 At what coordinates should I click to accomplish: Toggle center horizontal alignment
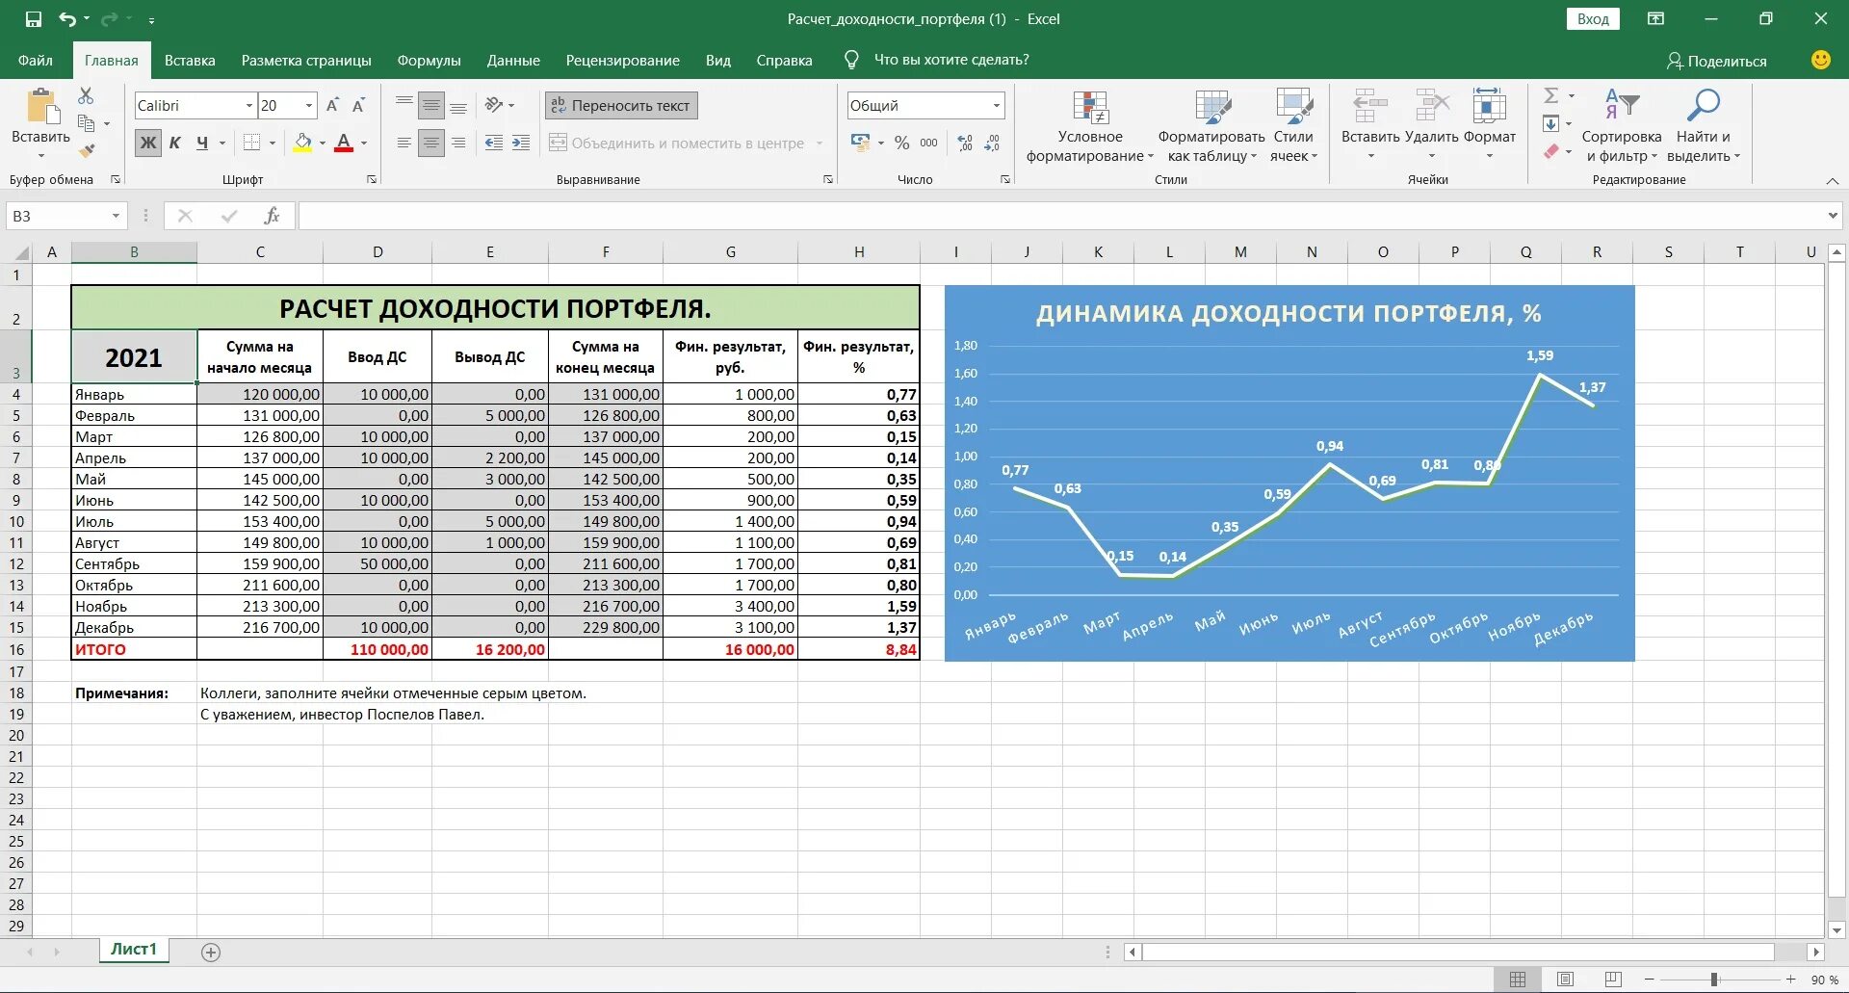pos(431,143)
